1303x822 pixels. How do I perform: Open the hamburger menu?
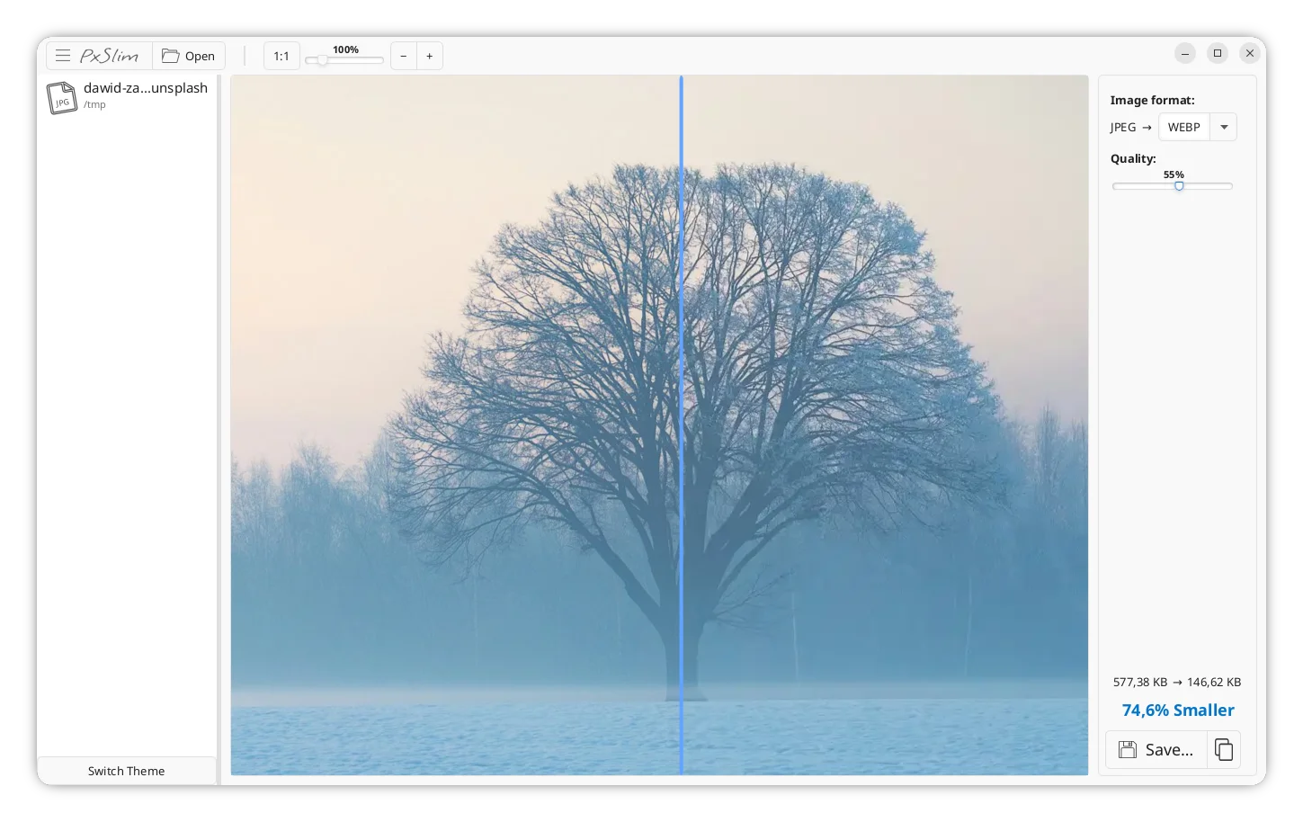[x=63, y=56]
